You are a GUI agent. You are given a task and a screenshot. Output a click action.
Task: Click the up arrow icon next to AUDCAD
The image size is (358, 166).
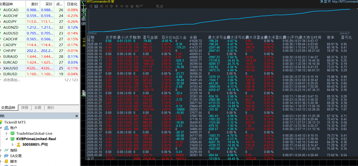(x=1, y=10)
